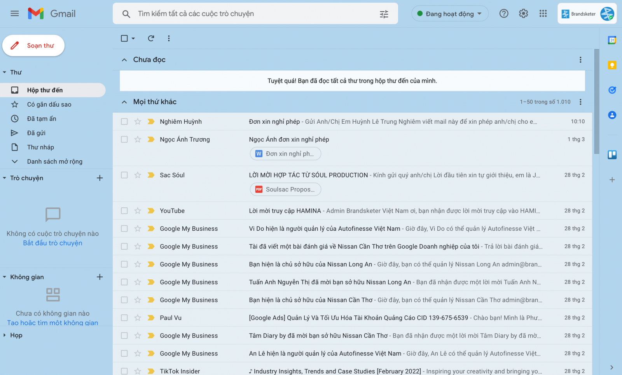Open the Brandsketer account avatar

point(607,14)
